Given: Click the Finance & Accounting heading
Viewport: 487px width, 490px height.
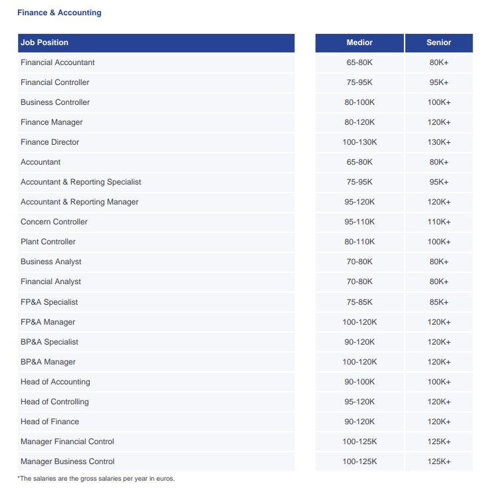Looking at the screenshot, I should coord(59,13).
